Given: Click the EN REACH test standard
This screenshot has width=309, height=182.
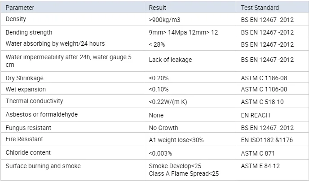Looking at the screenshot, I should 256,115.
